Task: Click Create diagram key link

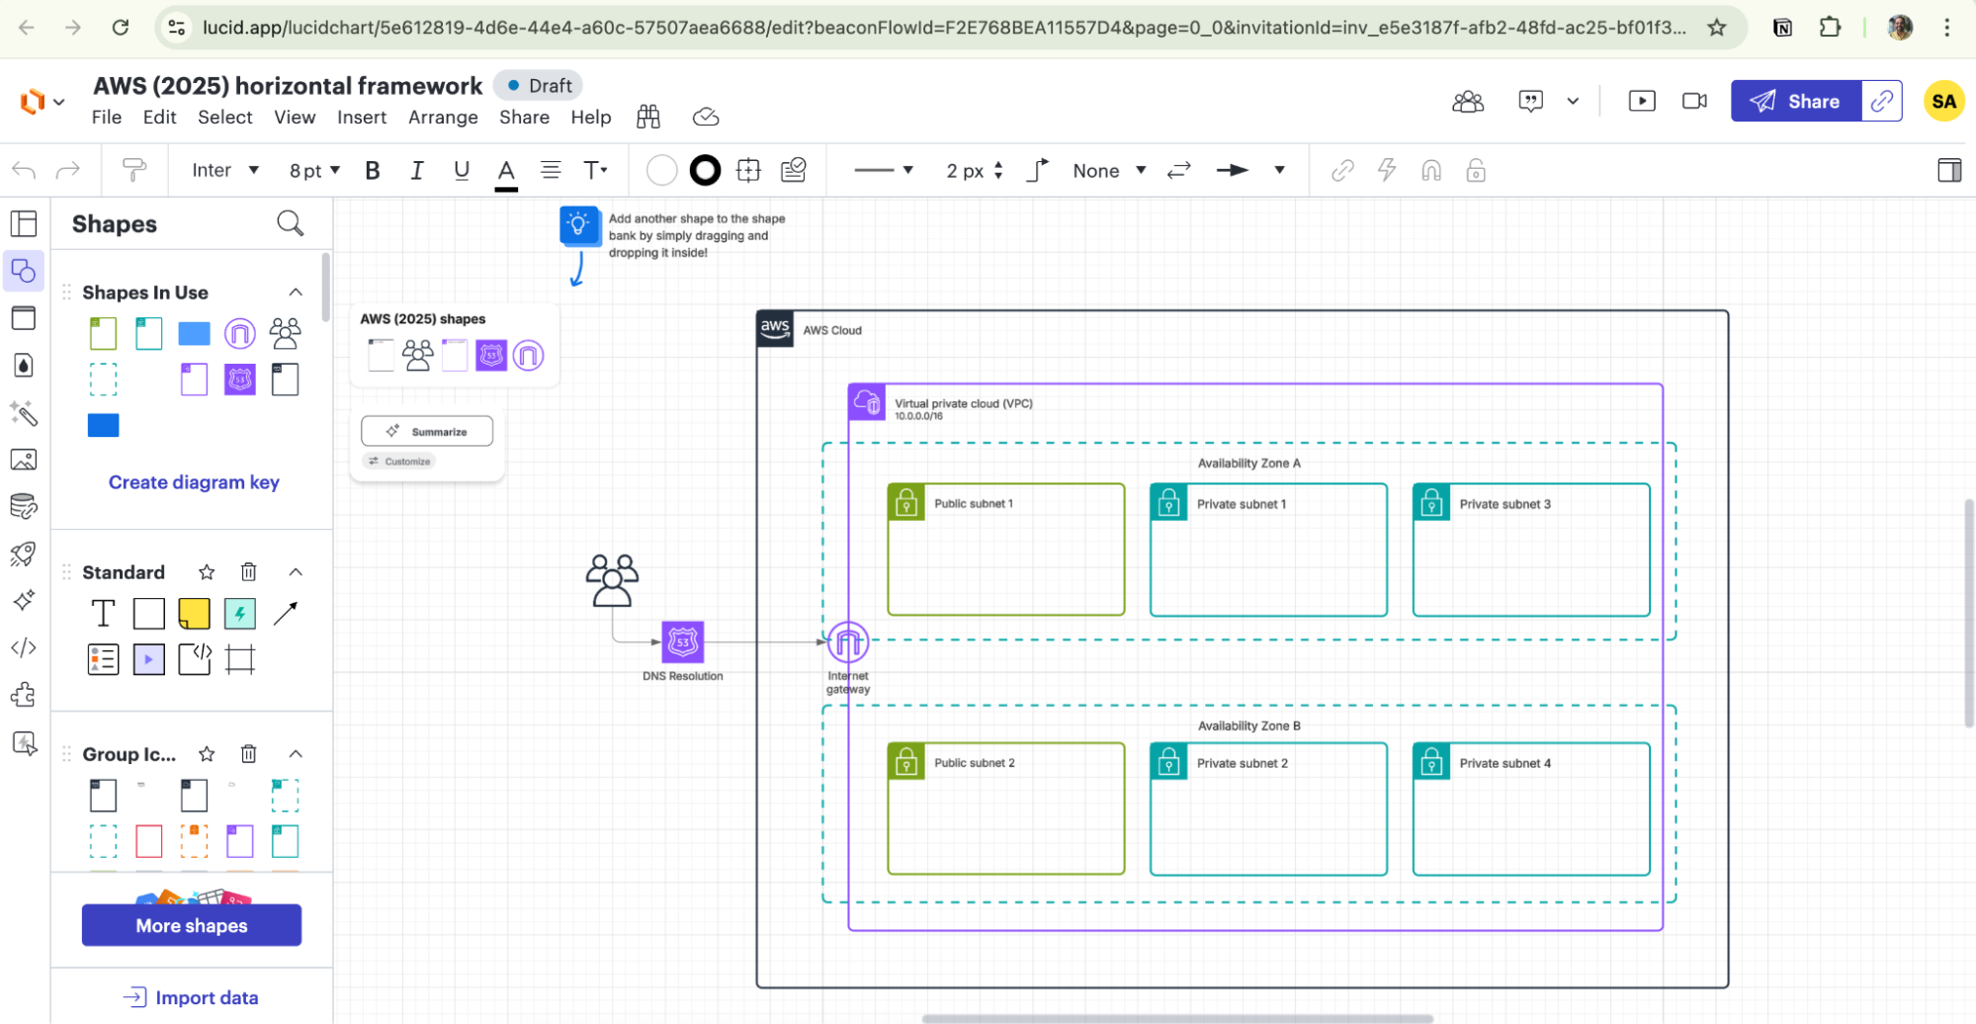Action: click(194, 482)
